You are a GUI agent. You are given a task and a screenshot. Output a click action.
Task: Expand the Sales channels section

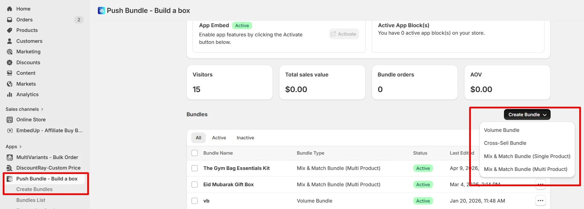25,109
